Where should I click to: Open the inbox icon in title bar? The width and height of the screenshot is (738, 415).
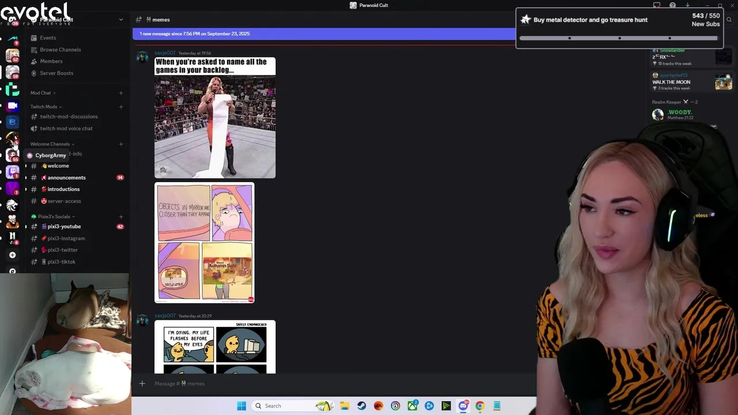point(657,5)
